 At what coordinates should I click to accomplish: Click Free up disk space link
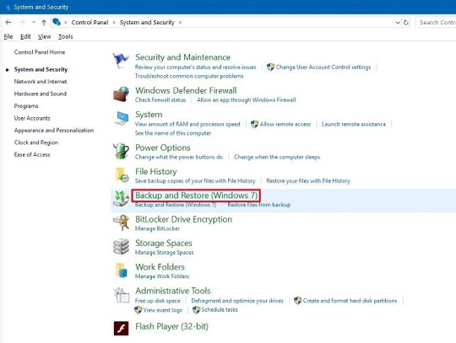[x=157, y=301]
